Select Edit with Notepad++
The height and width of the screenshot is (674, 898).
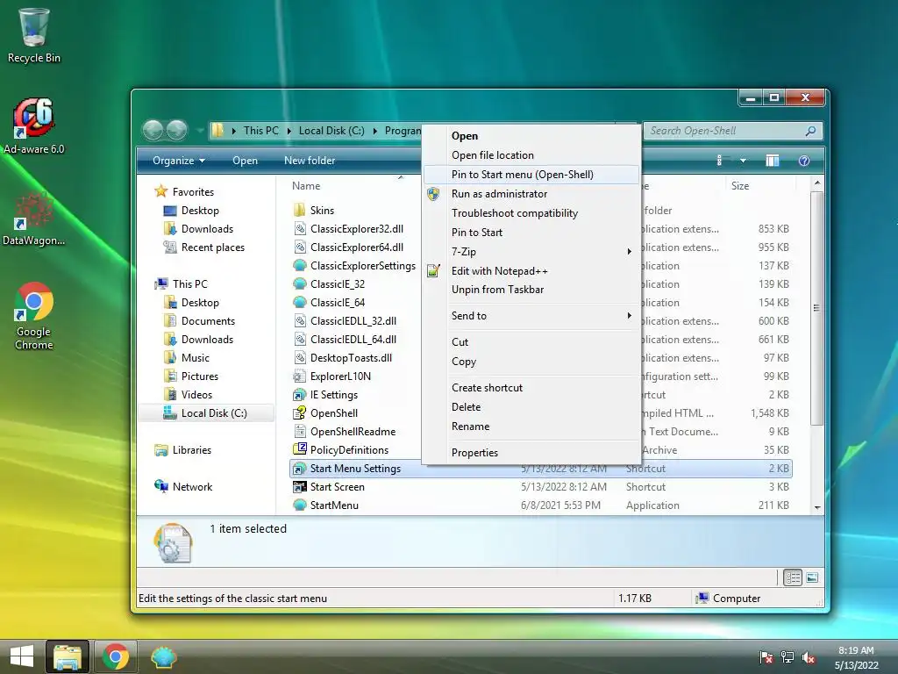[x=531, y=271]
